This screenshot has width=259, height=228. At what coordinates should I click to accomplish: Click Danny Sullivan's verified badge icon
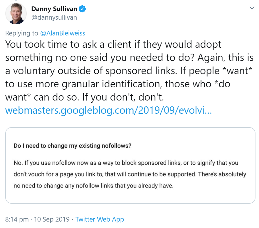(x=83, y=9)
